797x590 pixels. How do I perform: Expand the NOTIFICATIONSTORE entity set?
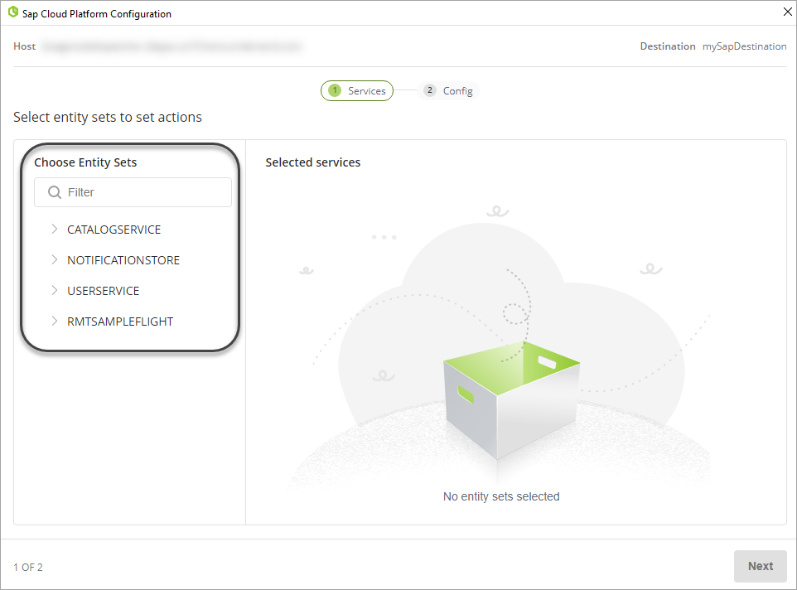coord(55,259)
